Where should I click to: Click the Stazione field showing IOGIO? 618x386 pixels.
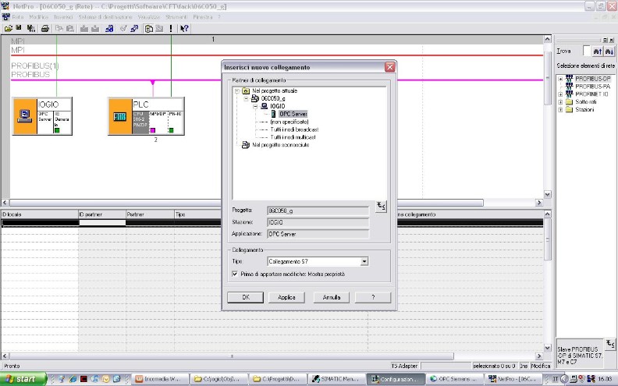pyautogui.click(x=318, y=222)
